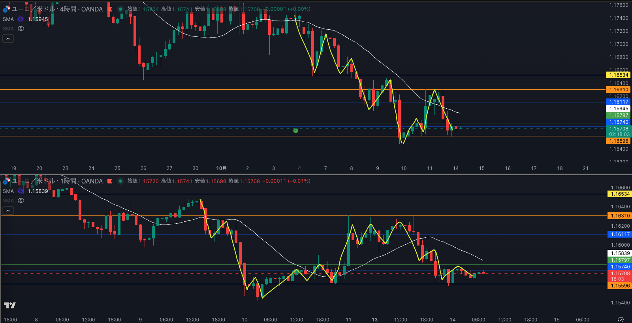Select the first SMA label on 4-hour chart
The image size is (632, 323).
click(x=8, y=19)
